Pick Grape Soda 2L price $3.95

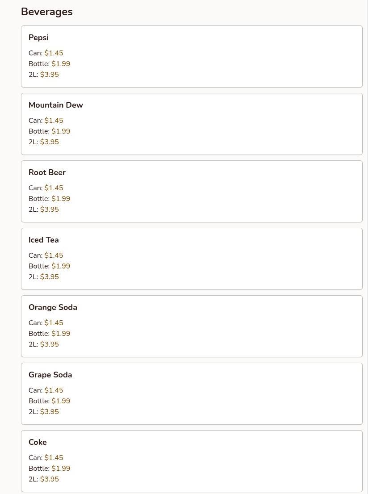click(50, 412)
